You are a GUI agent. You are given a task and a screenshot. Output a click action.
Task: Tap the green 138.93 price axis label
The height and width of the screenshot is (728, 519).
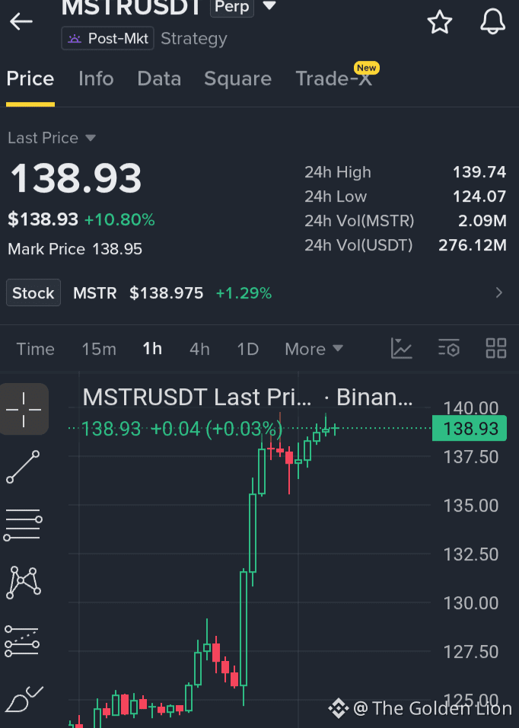point(470,428)
